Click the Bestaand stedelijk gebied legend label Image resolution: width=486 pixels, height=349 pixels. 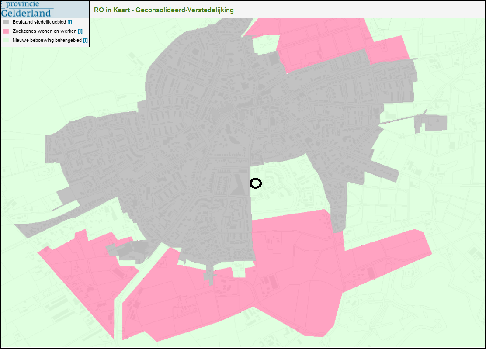coord(40,22)
